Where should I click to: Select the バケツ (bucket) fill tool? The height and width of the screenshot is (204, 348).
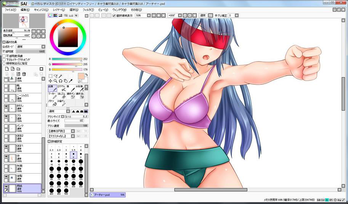(52, 103)
